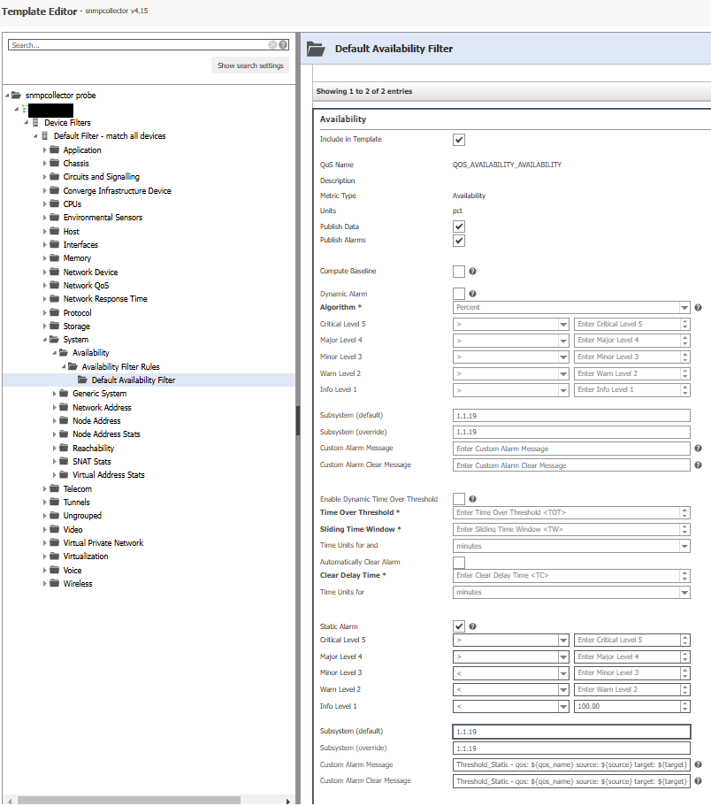The width and height of the screenshot is (711, 806).
Task: Click the Algorithm help question mark icon
Action: click(698, 307)
